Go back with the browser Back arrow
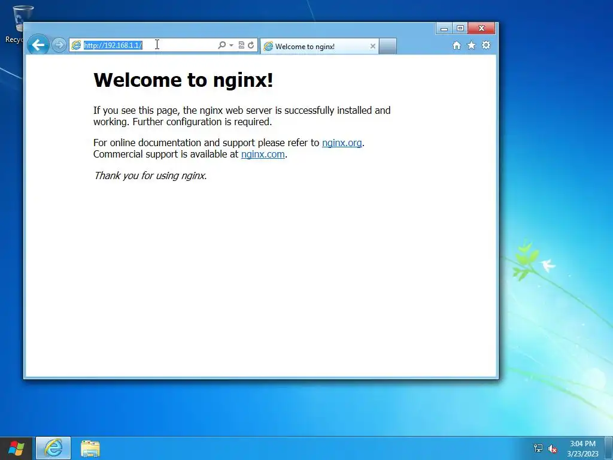The width and height of the screenshot is (613, 460). (38, 45)
